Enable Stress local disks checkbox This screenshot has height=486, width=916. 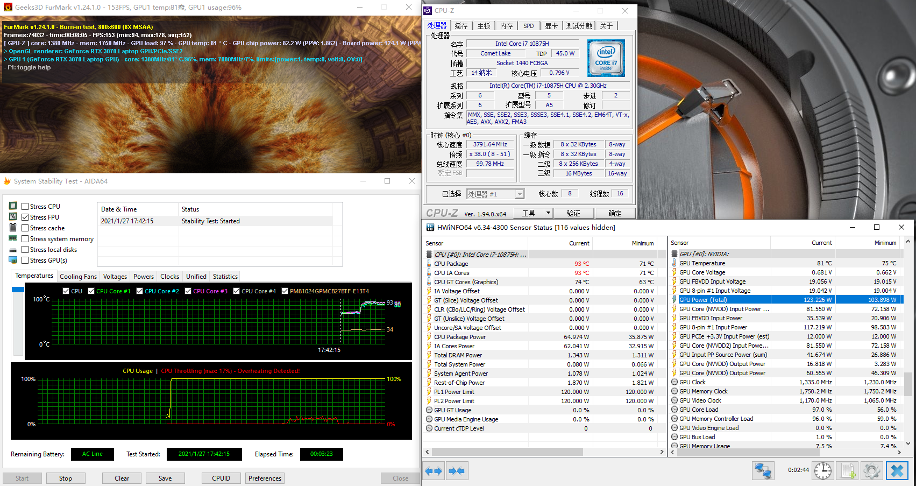coord(25,249)
